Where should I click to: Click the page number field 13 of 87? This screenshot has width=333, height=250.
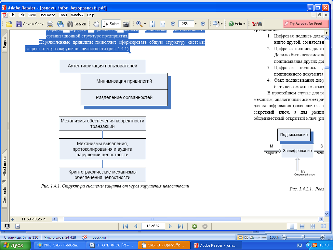(x=153, y=226)
